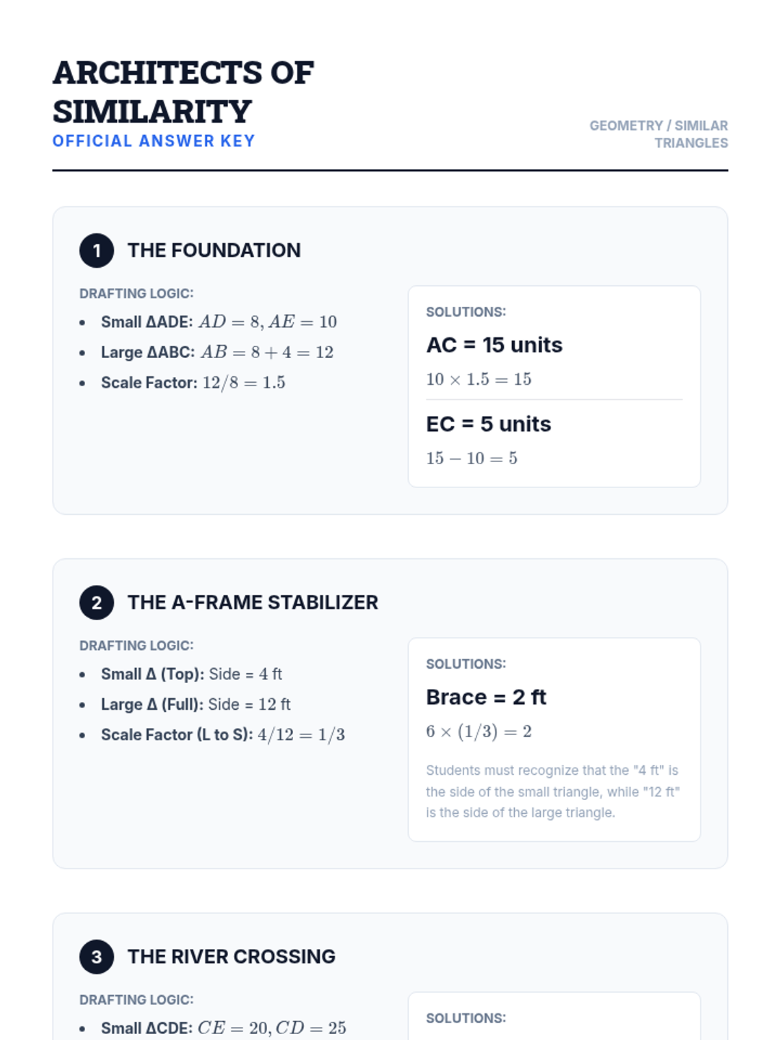This screenshot has width=780, height=1040.
Task: Click "The River Crossing" heading
Action: pyautogui.click(x=231, y=957)
